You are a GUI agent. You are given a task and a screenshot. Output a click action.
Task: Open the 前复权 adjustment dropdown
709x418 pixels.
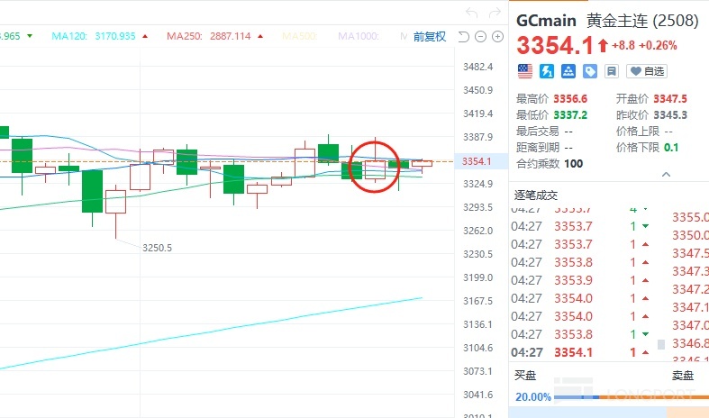point(430,36)
